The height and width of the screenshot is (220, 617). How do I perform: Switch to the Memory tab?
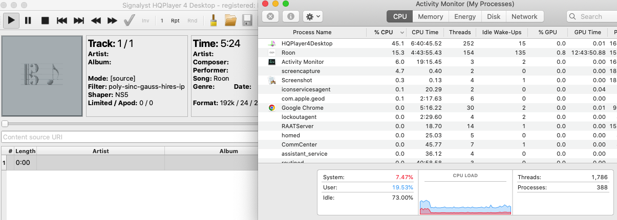pyautogui.click(x=430, y=16)
